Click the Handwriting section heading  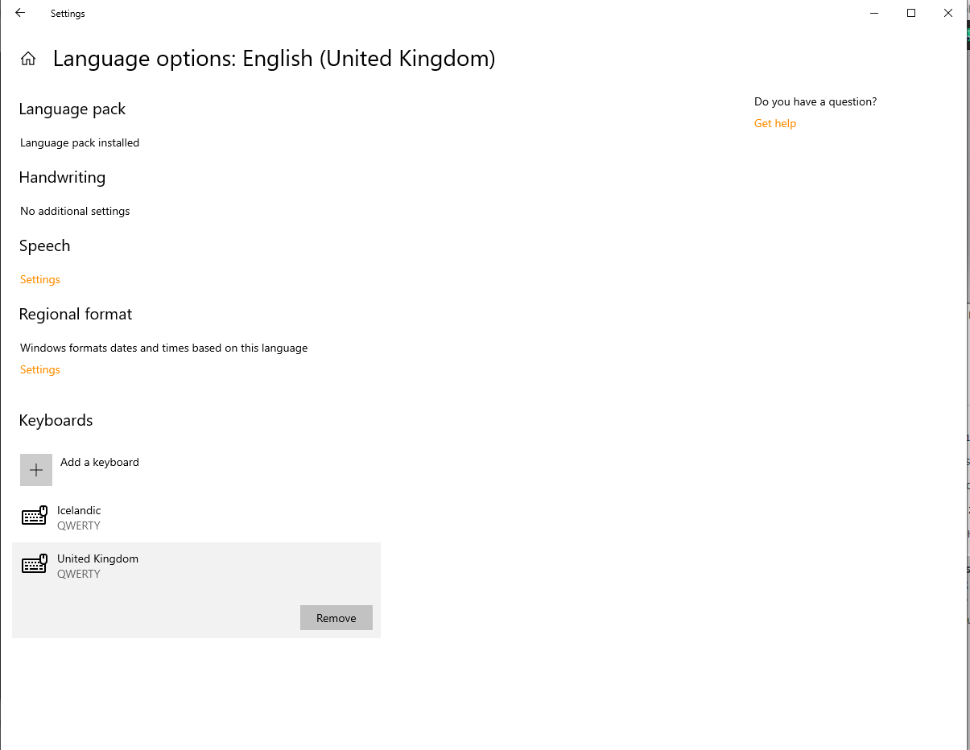(x=62, y=177)
